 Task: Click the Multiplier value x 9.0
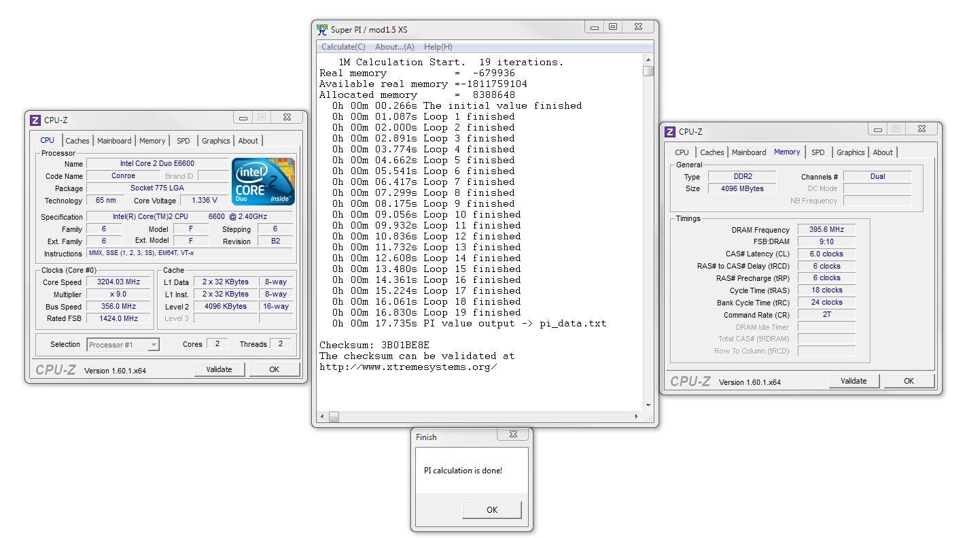[119, 294]
